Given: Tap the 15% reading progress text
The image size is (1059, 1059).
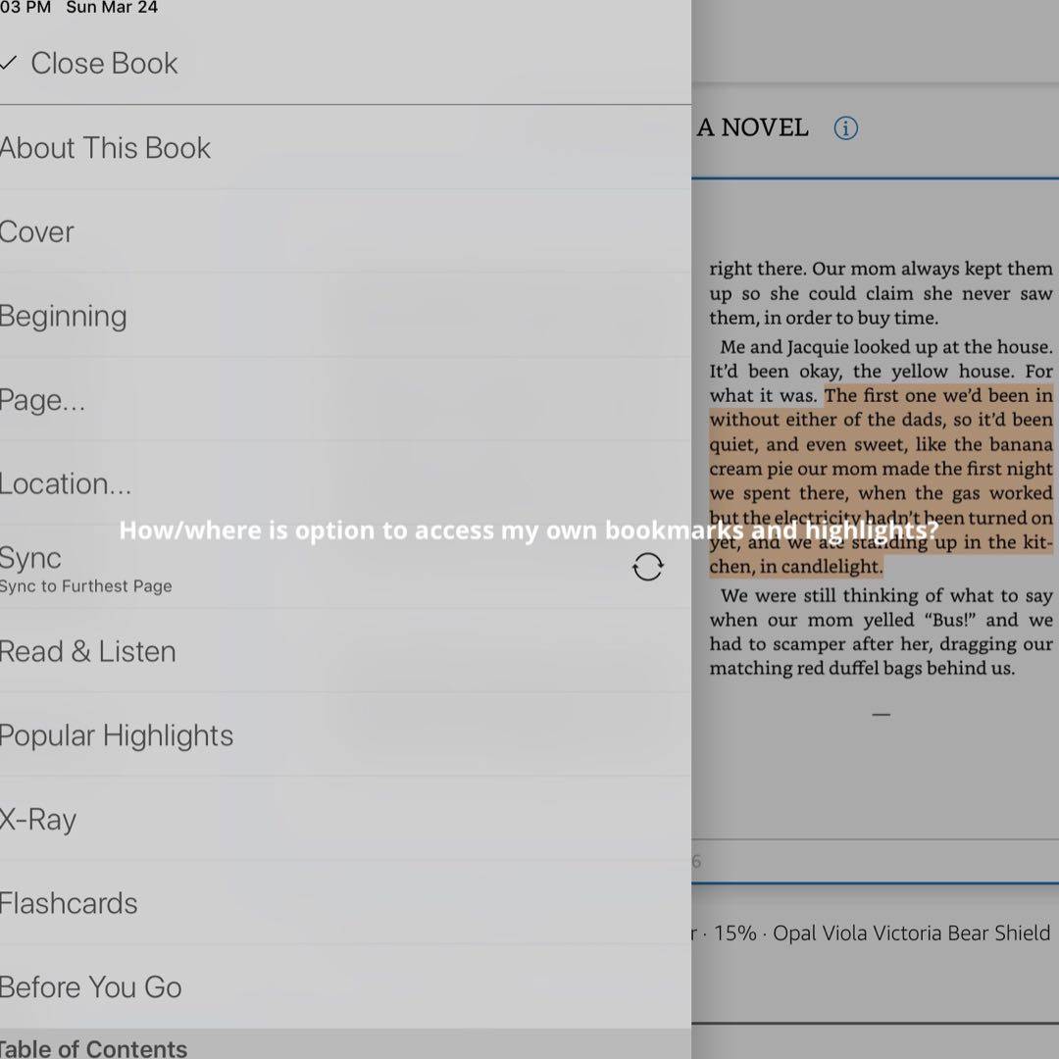Looking at the screenshot, I should (734, 933).
